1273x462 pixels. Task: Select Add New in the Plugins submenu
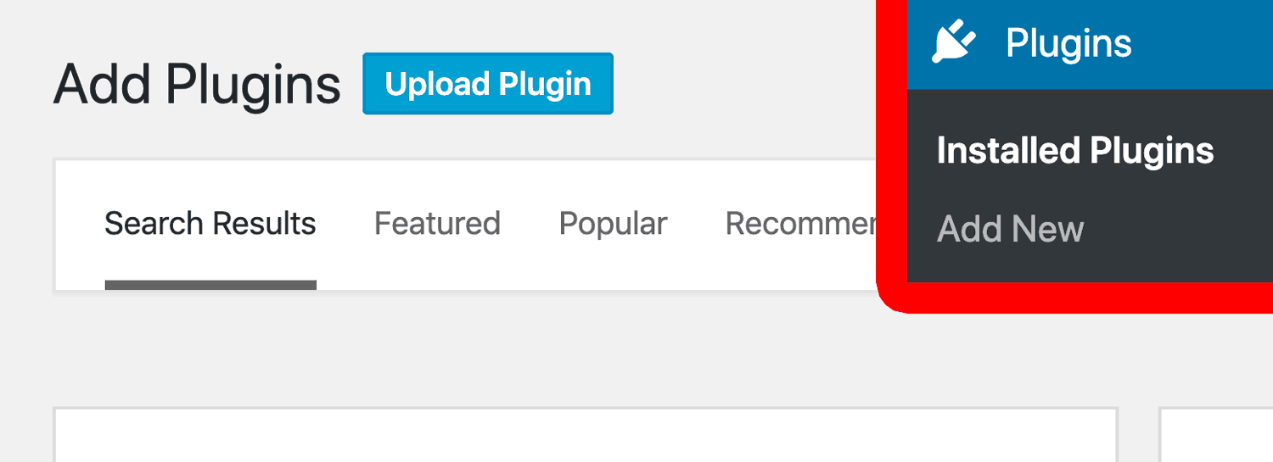coord(1010,229)
